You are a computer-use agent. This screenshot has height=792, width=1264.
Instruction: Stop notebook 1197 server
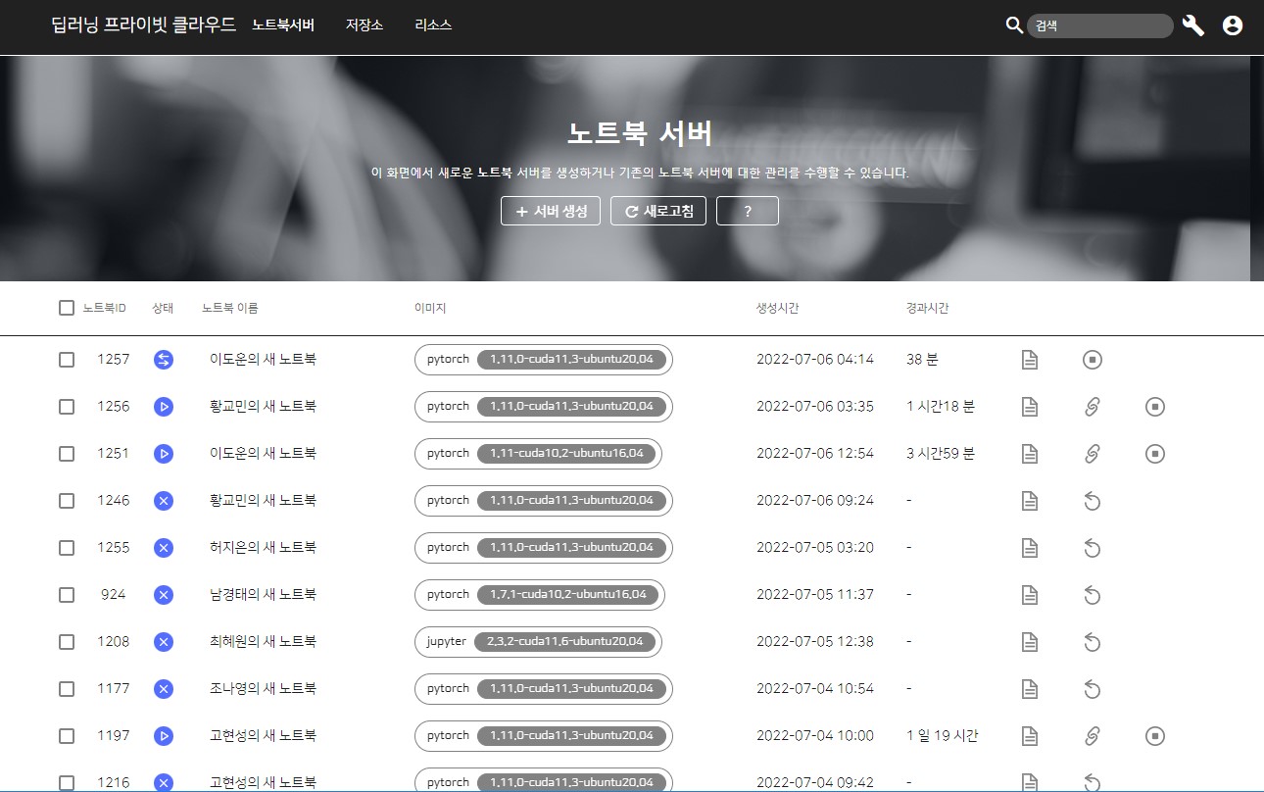1155,736
